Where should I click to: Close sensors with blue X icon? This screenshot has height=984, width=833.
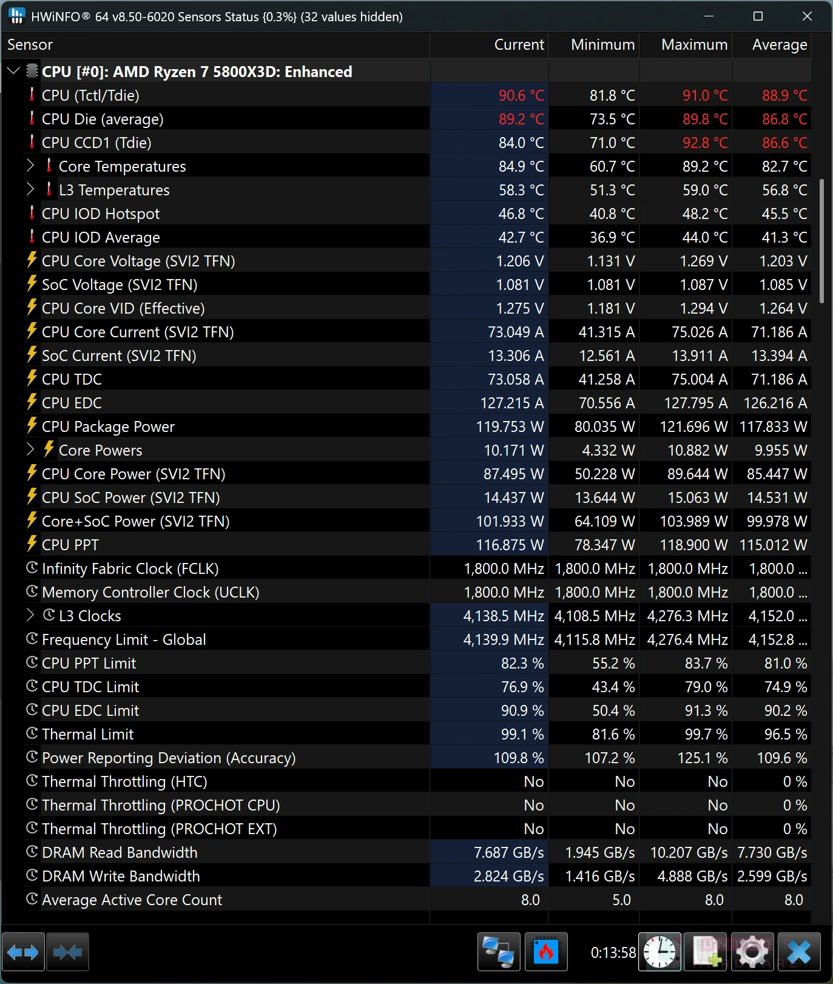pos(799,952)
